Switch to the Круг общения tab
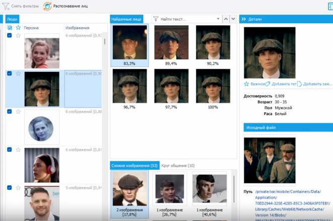The height and width of the screenshot is (221, 333). pos(178,165)
